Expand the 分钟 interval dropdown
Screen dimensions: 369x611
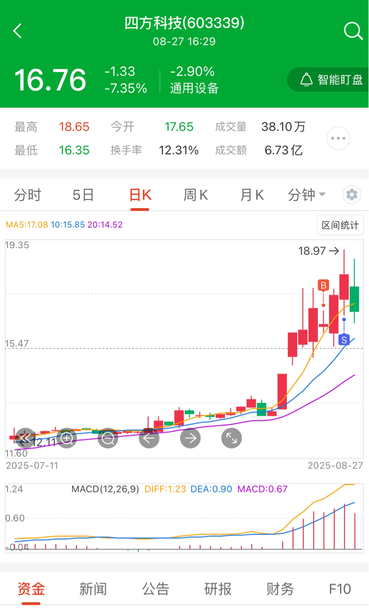[307, 195]
